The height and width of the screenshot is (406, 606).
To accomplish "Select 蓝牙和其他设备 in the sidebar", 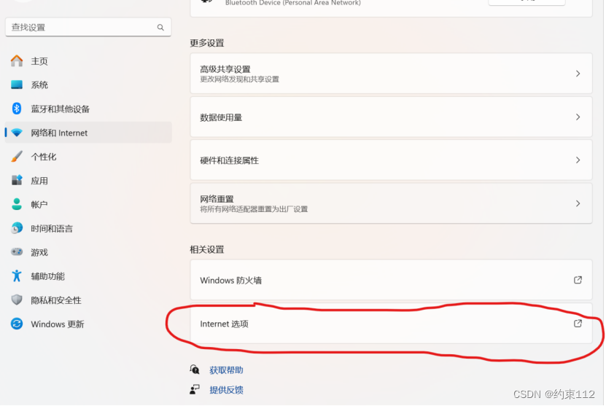I will (x=88, y=109).
